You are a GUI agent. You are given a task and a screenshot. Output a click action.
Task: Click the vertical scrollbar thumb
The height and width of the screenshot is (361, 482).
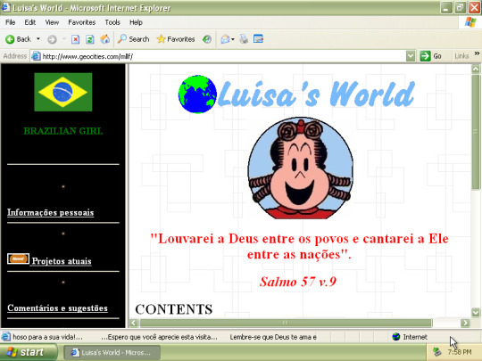click(476, 132)
